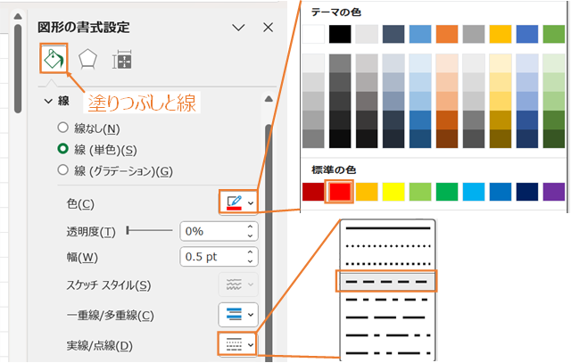The height and width of the screenshot is (363, 571).
Task: Pick the standard dark red color swatch
Action: pyautogui.click(x=313, y=192)
